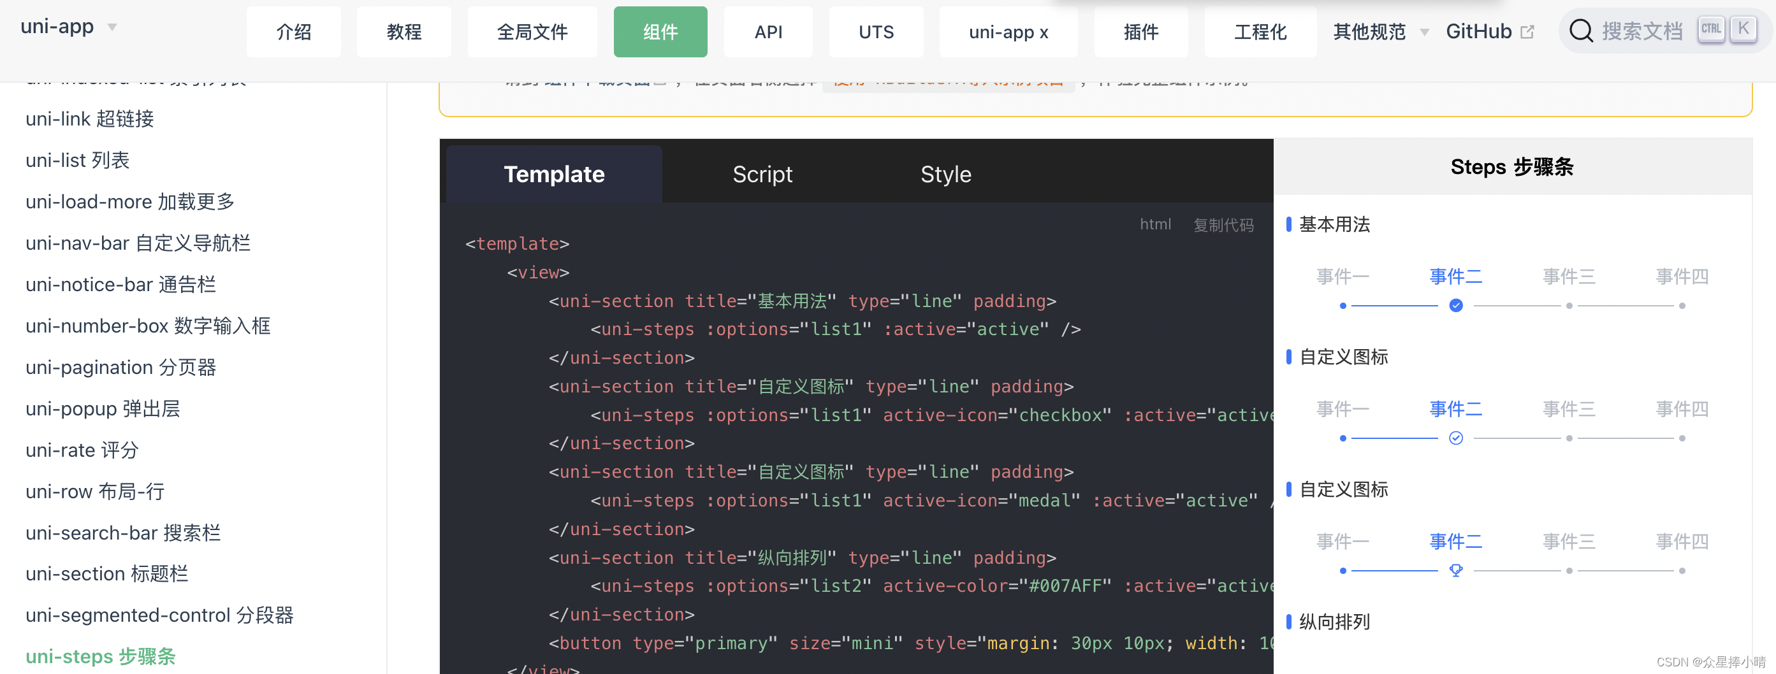This screenshot has height=674, width=1776.
Task: Open uni-rate 评分 sidebar entry
Action: [x=82, y=449]
